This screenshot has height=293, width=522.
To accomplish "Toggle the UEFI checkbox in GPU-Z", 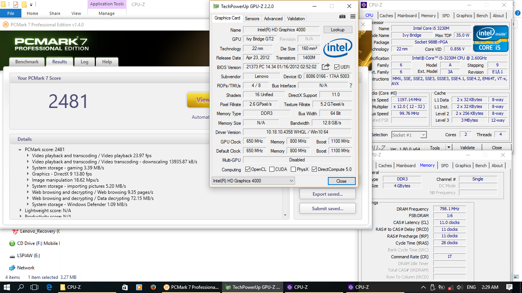I will [337, 67].
